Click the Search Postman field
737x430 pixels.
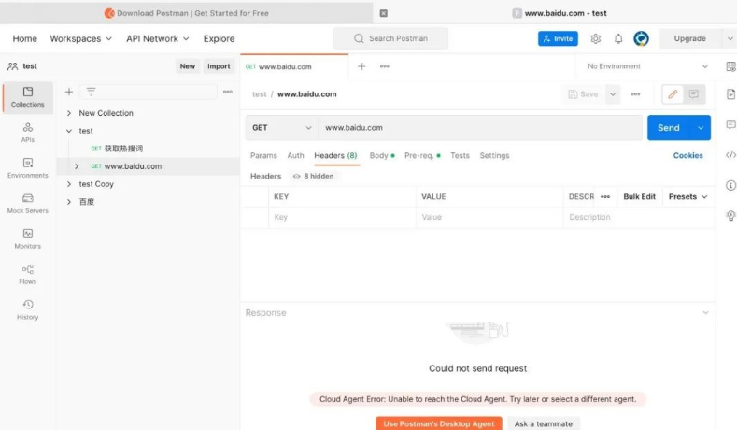pyautogui.click(x=390, y=38)
